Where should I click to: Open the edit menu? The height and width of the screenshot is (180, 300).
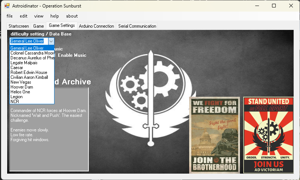click(24, 16)
